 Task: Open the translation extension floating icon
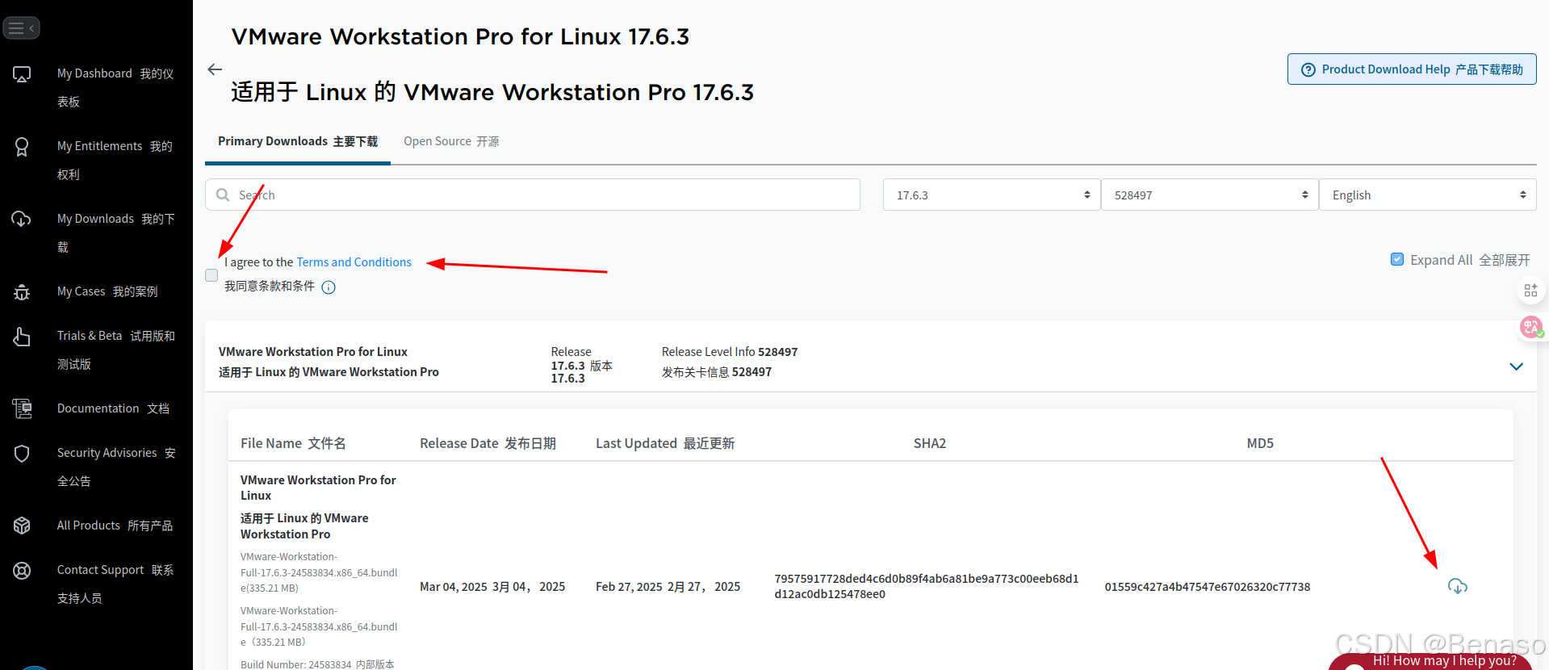click(1531, 327)
